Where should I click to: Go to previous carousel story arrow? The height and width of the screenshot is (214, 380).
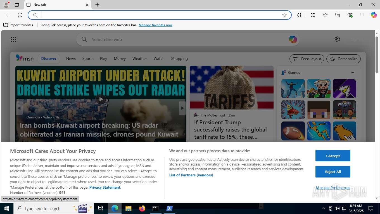point(19,108)
